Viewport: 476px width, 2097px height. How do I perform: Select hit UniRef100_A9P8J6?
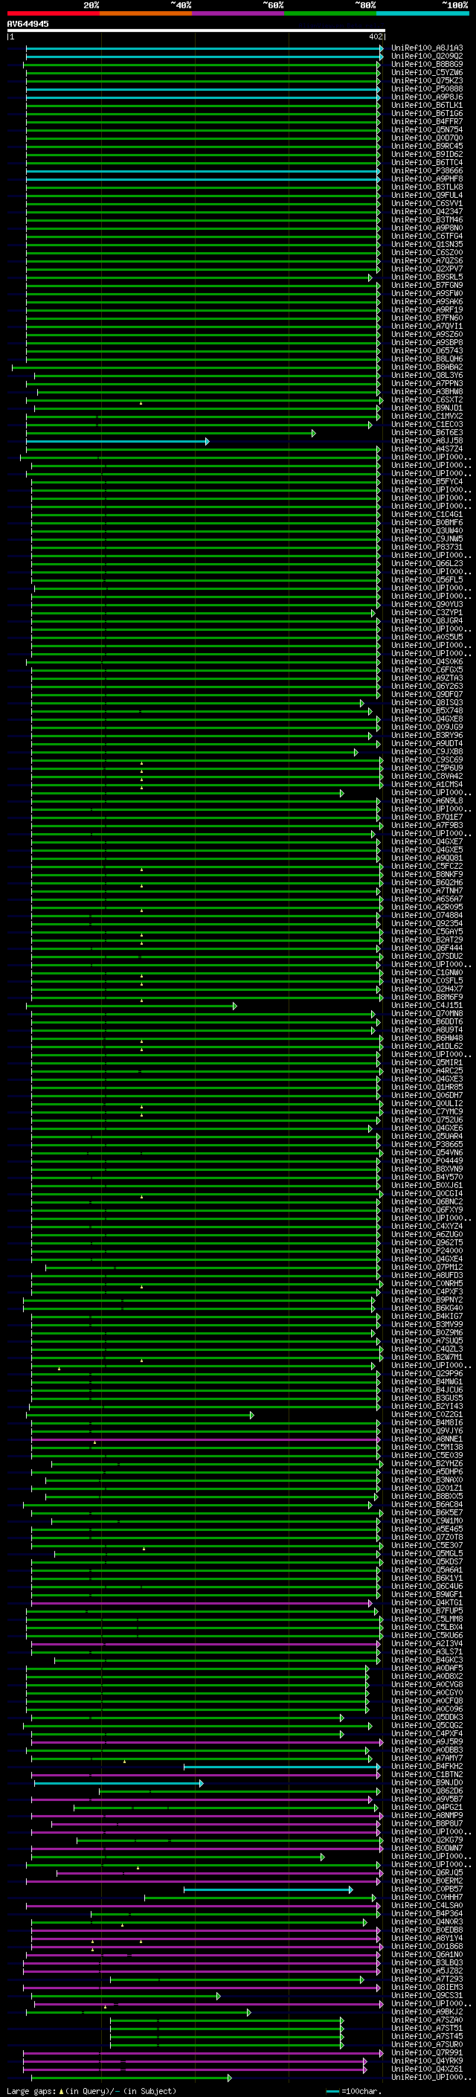click(x=427, y=97)
